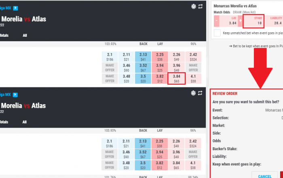The image size is (283, 178).
Task: Click the swap arrows icon in upper match header
Action: click(x=201, y=6)
